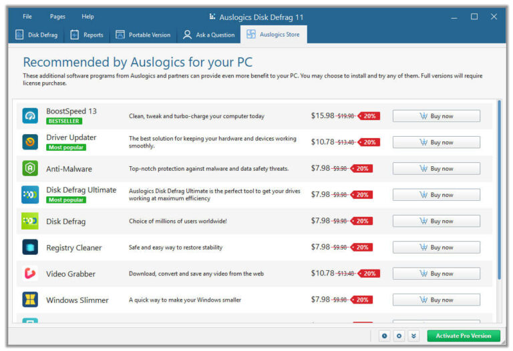This screenshot has width=513, height=351.
Task: Buy now for Registry Cleaner
Action: pyautogui.click(x=436, y=248)
